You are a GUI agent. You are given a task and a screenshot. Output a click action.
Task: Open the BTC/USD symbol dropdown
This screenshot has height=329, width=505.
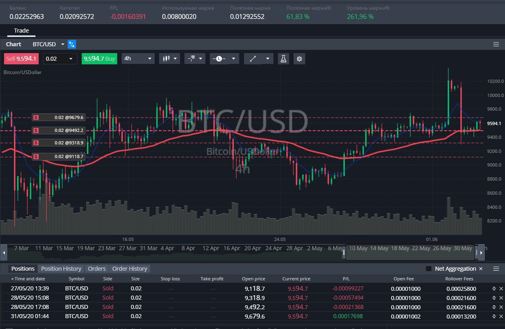coord(63,44)
